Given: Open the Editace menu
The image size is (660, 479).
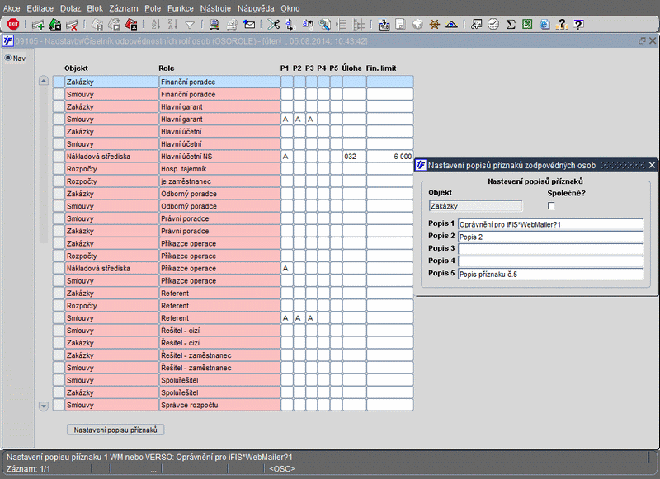Looking at the screenshot, I should (x=40, y=8).
